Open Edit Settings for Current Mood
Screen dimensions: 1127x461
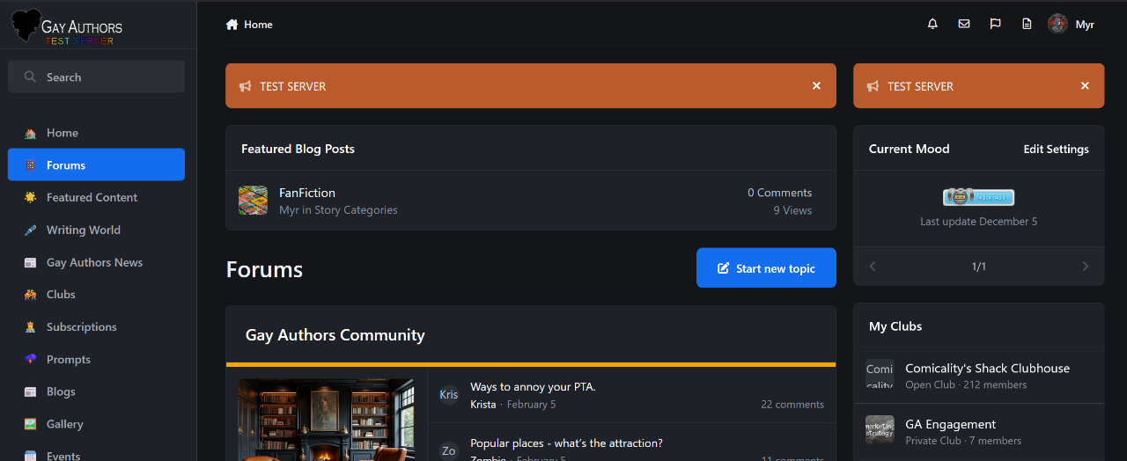(x=1056, y=150)
